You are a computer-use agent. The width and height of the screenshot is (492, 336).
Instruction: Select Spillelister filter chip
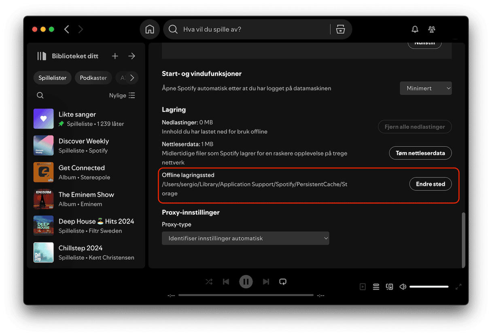(x=53, y=78)
